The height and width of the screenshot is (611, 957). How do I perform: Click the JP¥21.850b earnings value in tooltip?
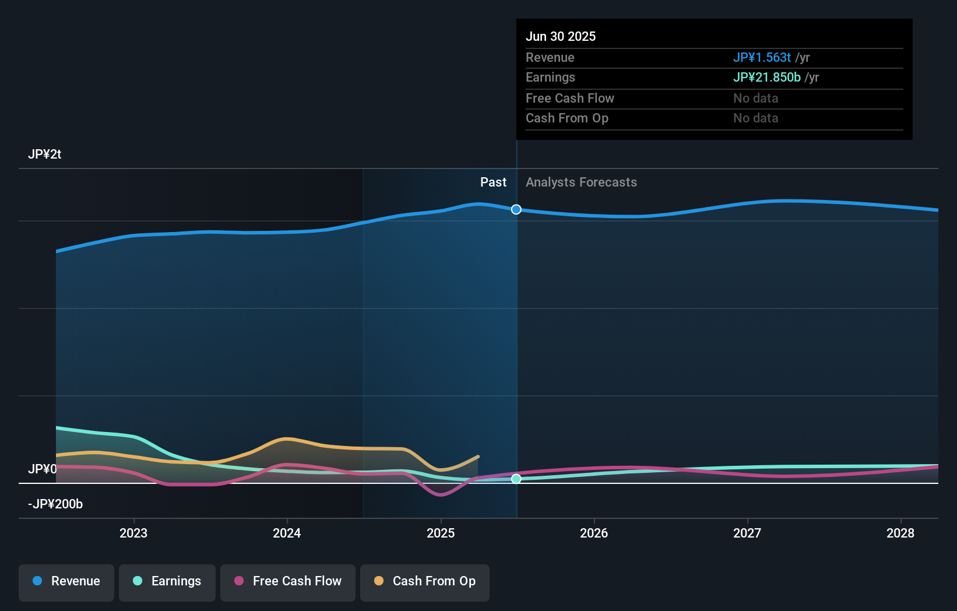click(x=766, y=77)
